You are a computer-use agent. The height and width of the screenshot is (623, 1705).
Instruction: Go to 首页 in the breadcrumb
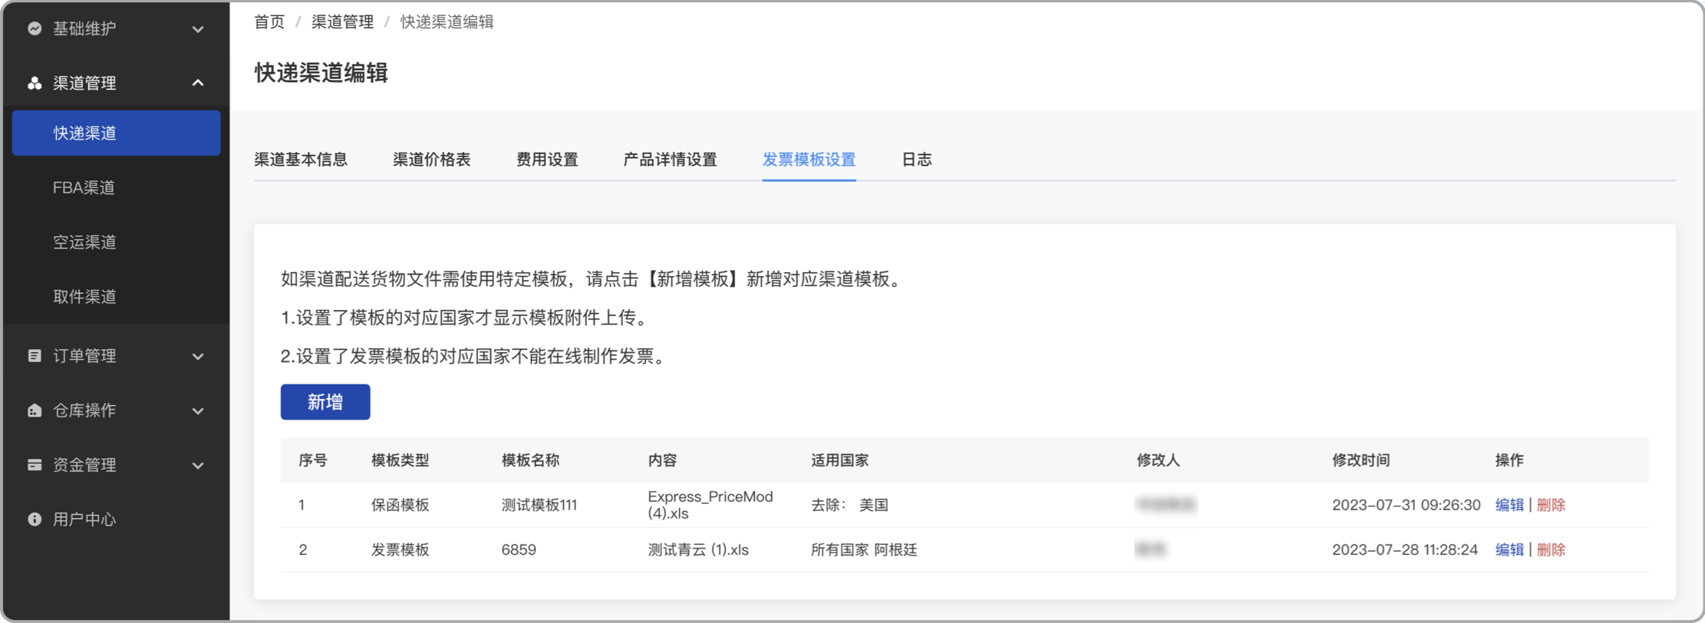click(x=269, y=21)
